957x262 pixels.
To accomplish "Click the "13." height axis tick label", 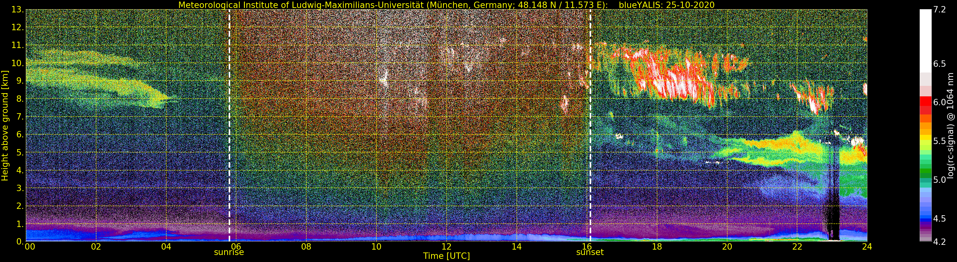I will pos(18,10).
